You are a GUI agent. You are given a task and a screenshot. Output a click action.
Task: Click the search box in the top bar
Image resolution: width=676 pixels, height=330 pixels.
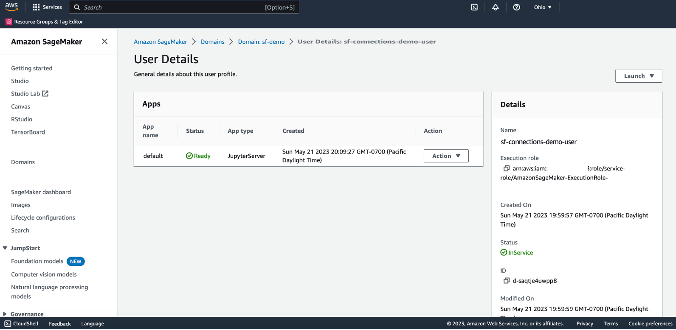[184, 7]
